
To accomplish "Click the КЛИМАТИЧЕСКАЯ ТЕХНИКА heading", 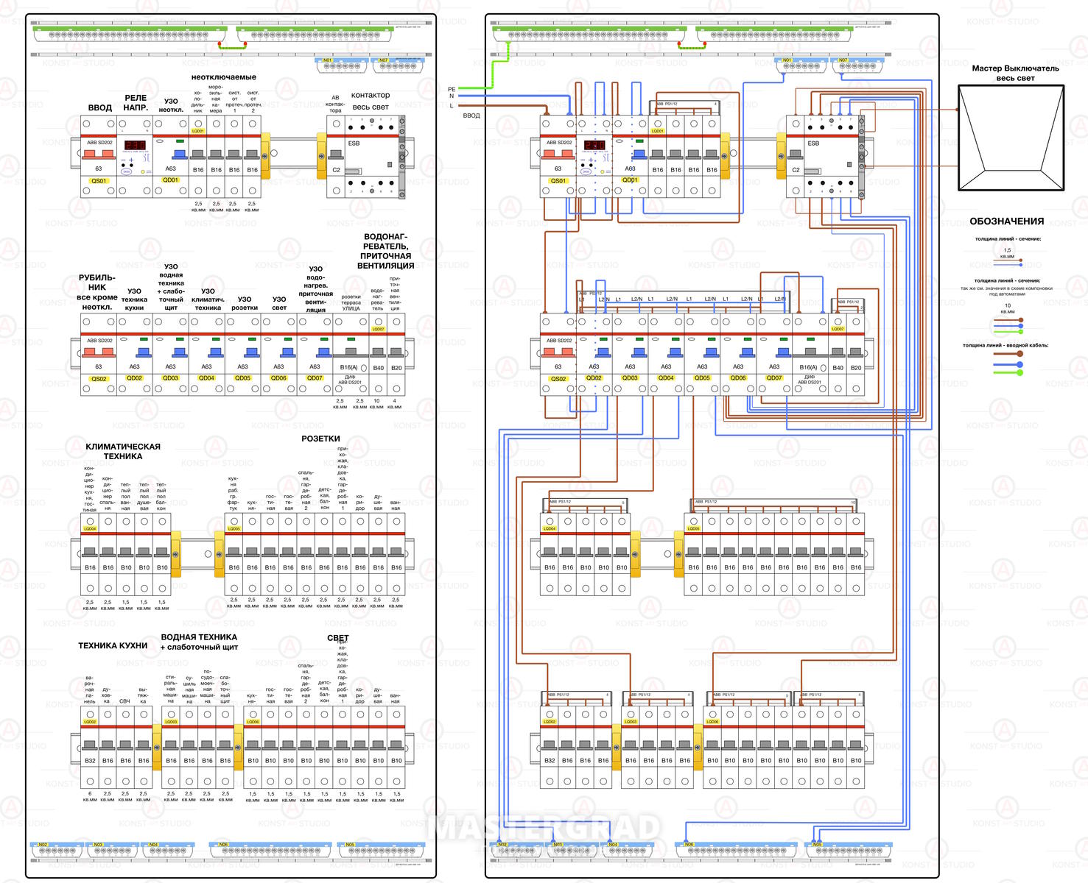I will point(123,451).
